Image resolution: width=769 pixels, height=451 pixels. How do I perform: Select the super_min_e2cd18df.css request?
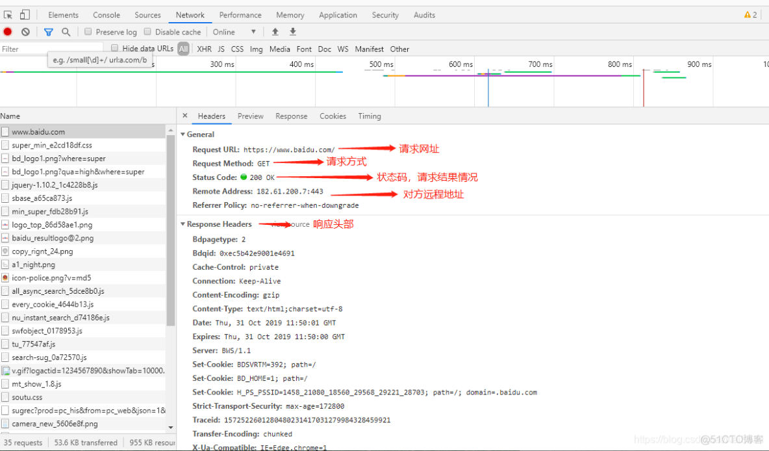(x=83, y=146)
